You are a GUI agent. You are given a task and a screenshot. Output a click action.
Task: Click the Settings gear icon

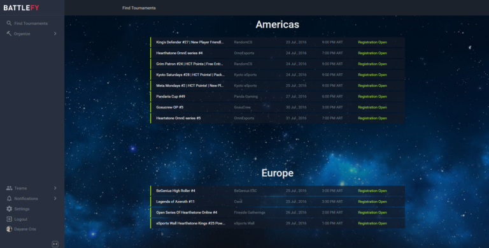9,208
